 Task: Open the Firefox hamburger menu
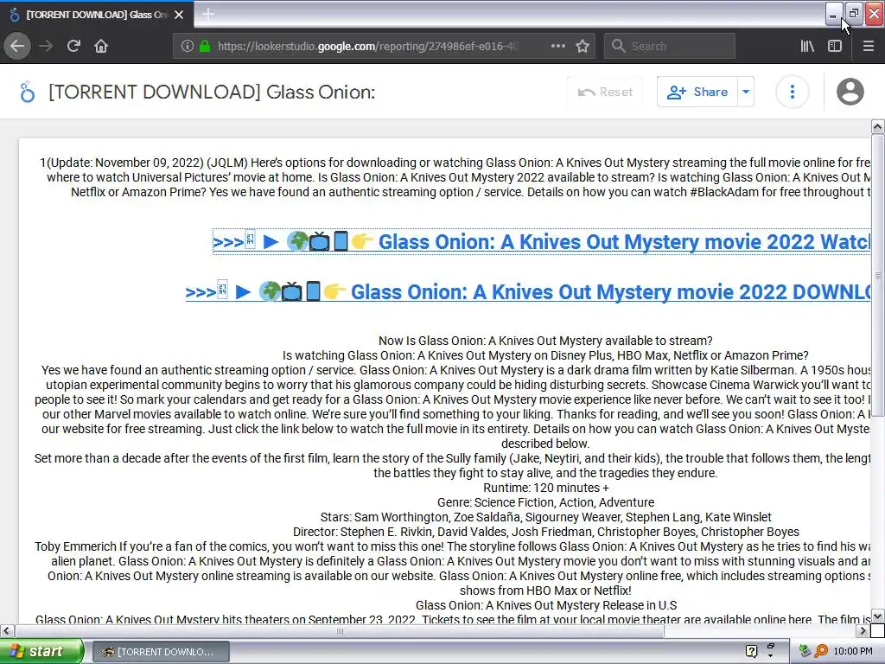pos(869,47)
